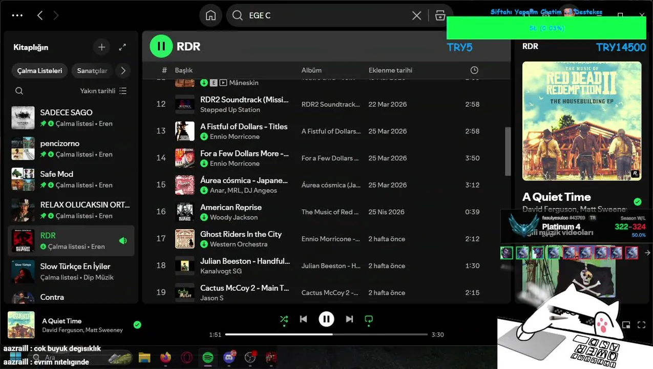
Task: Click the magnifier icon in search bar
Action: click(x=237, y=15)
